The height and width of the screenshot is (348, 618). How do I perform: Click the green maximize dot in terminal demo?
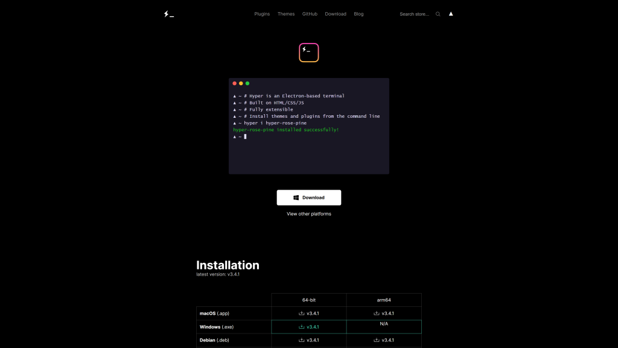point(247,83)
